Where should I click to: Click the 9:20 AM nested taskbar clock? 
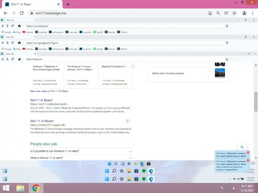(x=251, y=179)
